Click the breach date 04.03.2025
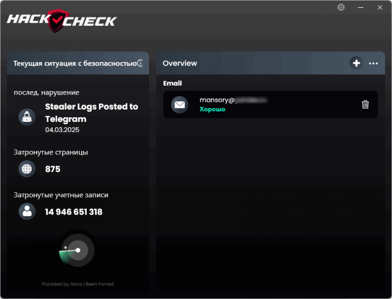The height and width of the screenshot is (299, 392). [x=62, y=130]
